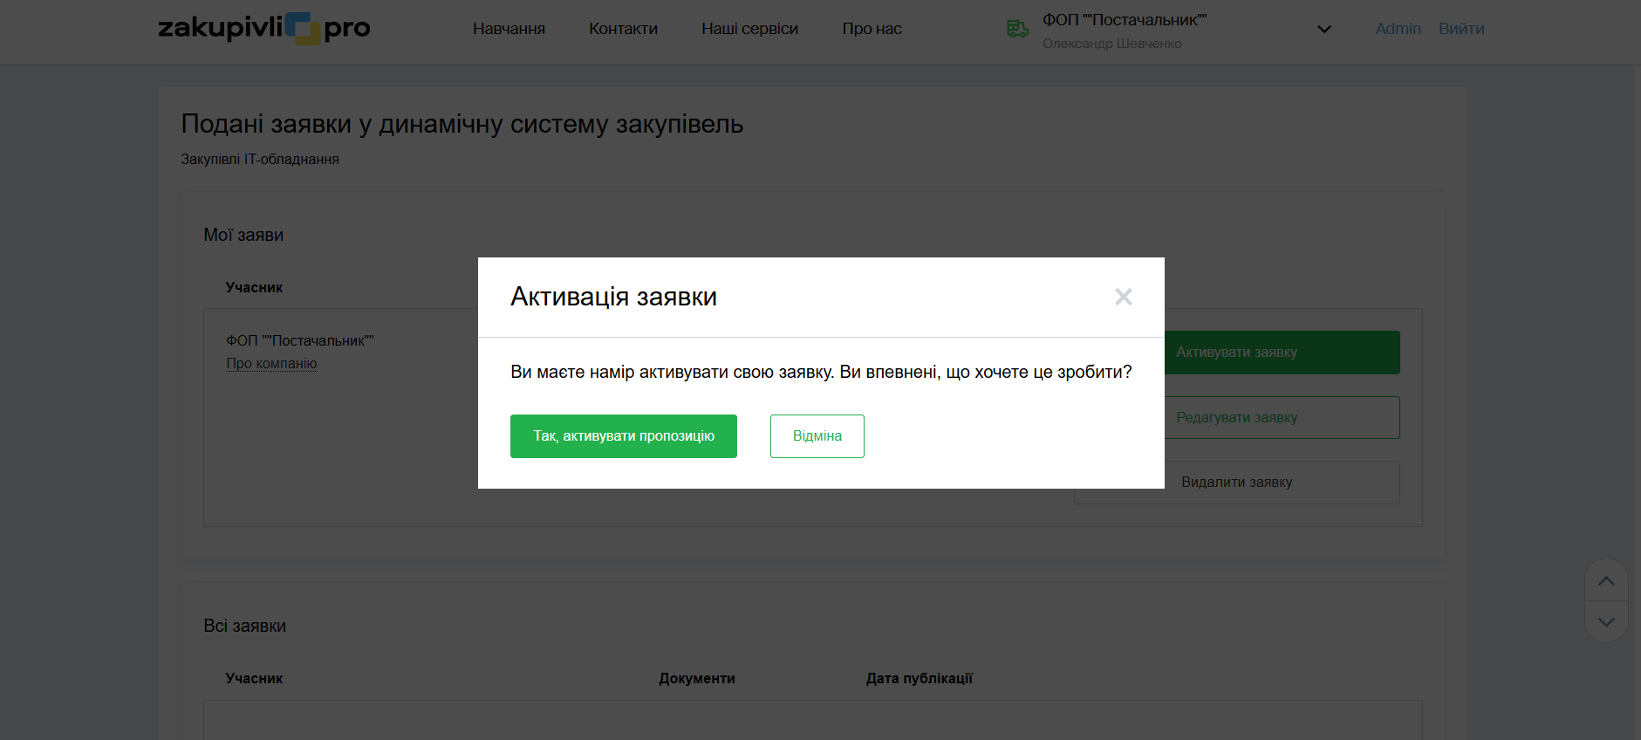Click the user name Олександр Шевченко

[1111, 44]
